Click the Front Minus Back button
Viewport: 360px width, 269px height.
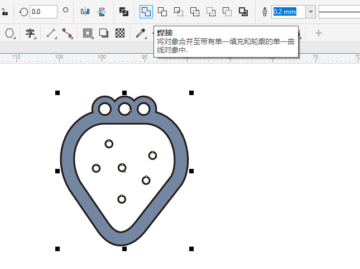pos(211,12)
